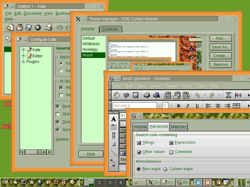
Task: Click the Sum sigma icon
Action: (228, 95)
